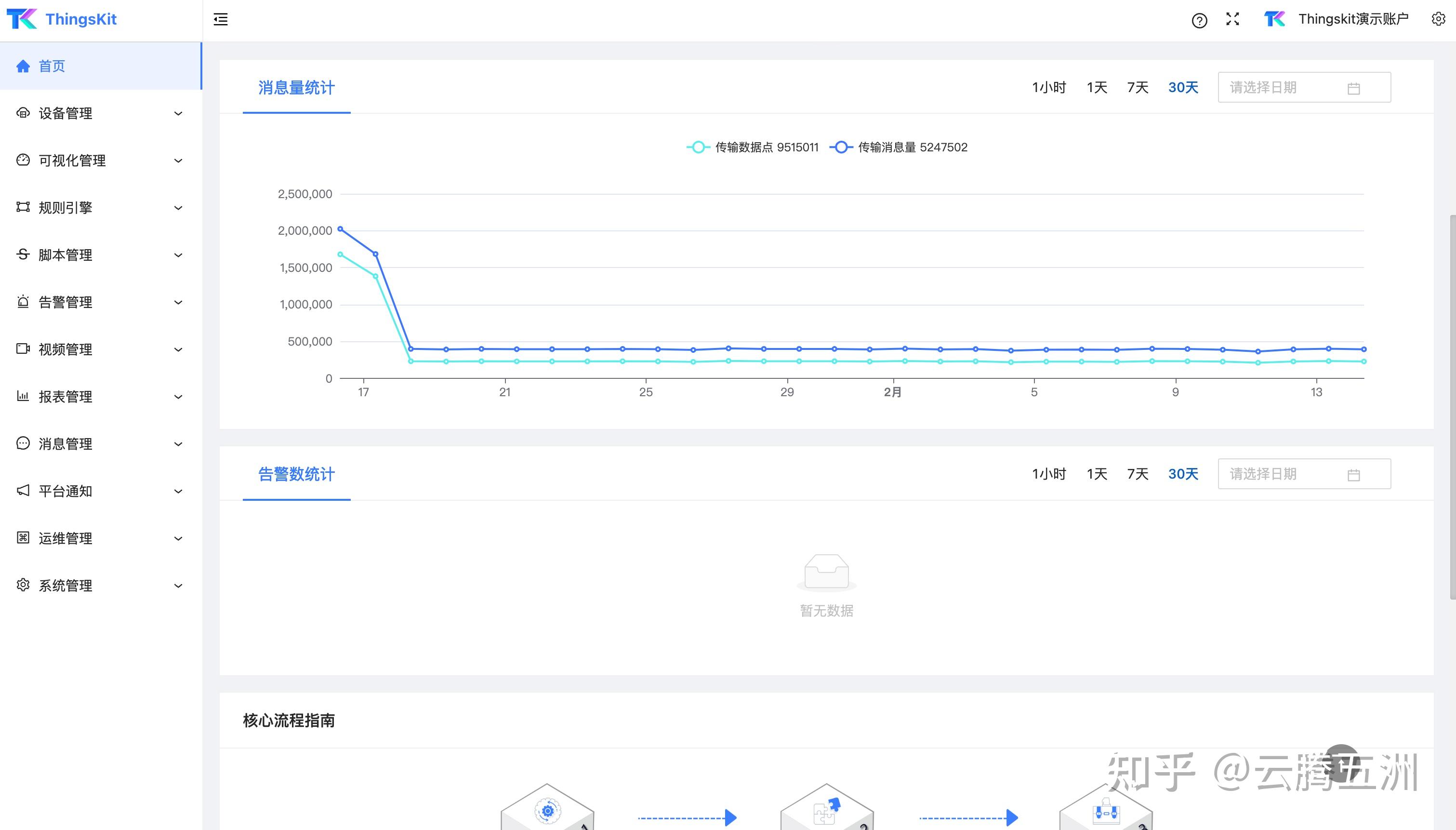Viewport: 1456px width, 830px height.
Task: Toggle fullscreen mode icon
Action: pos(1233,19)
